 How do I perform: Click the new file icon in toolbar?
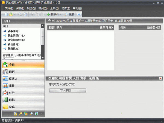tap(6, 14)
